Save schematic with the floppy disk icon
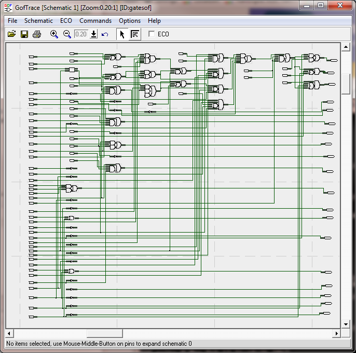Screen dimensions: 356x353 pyautogui.click(x=24, y=34)
